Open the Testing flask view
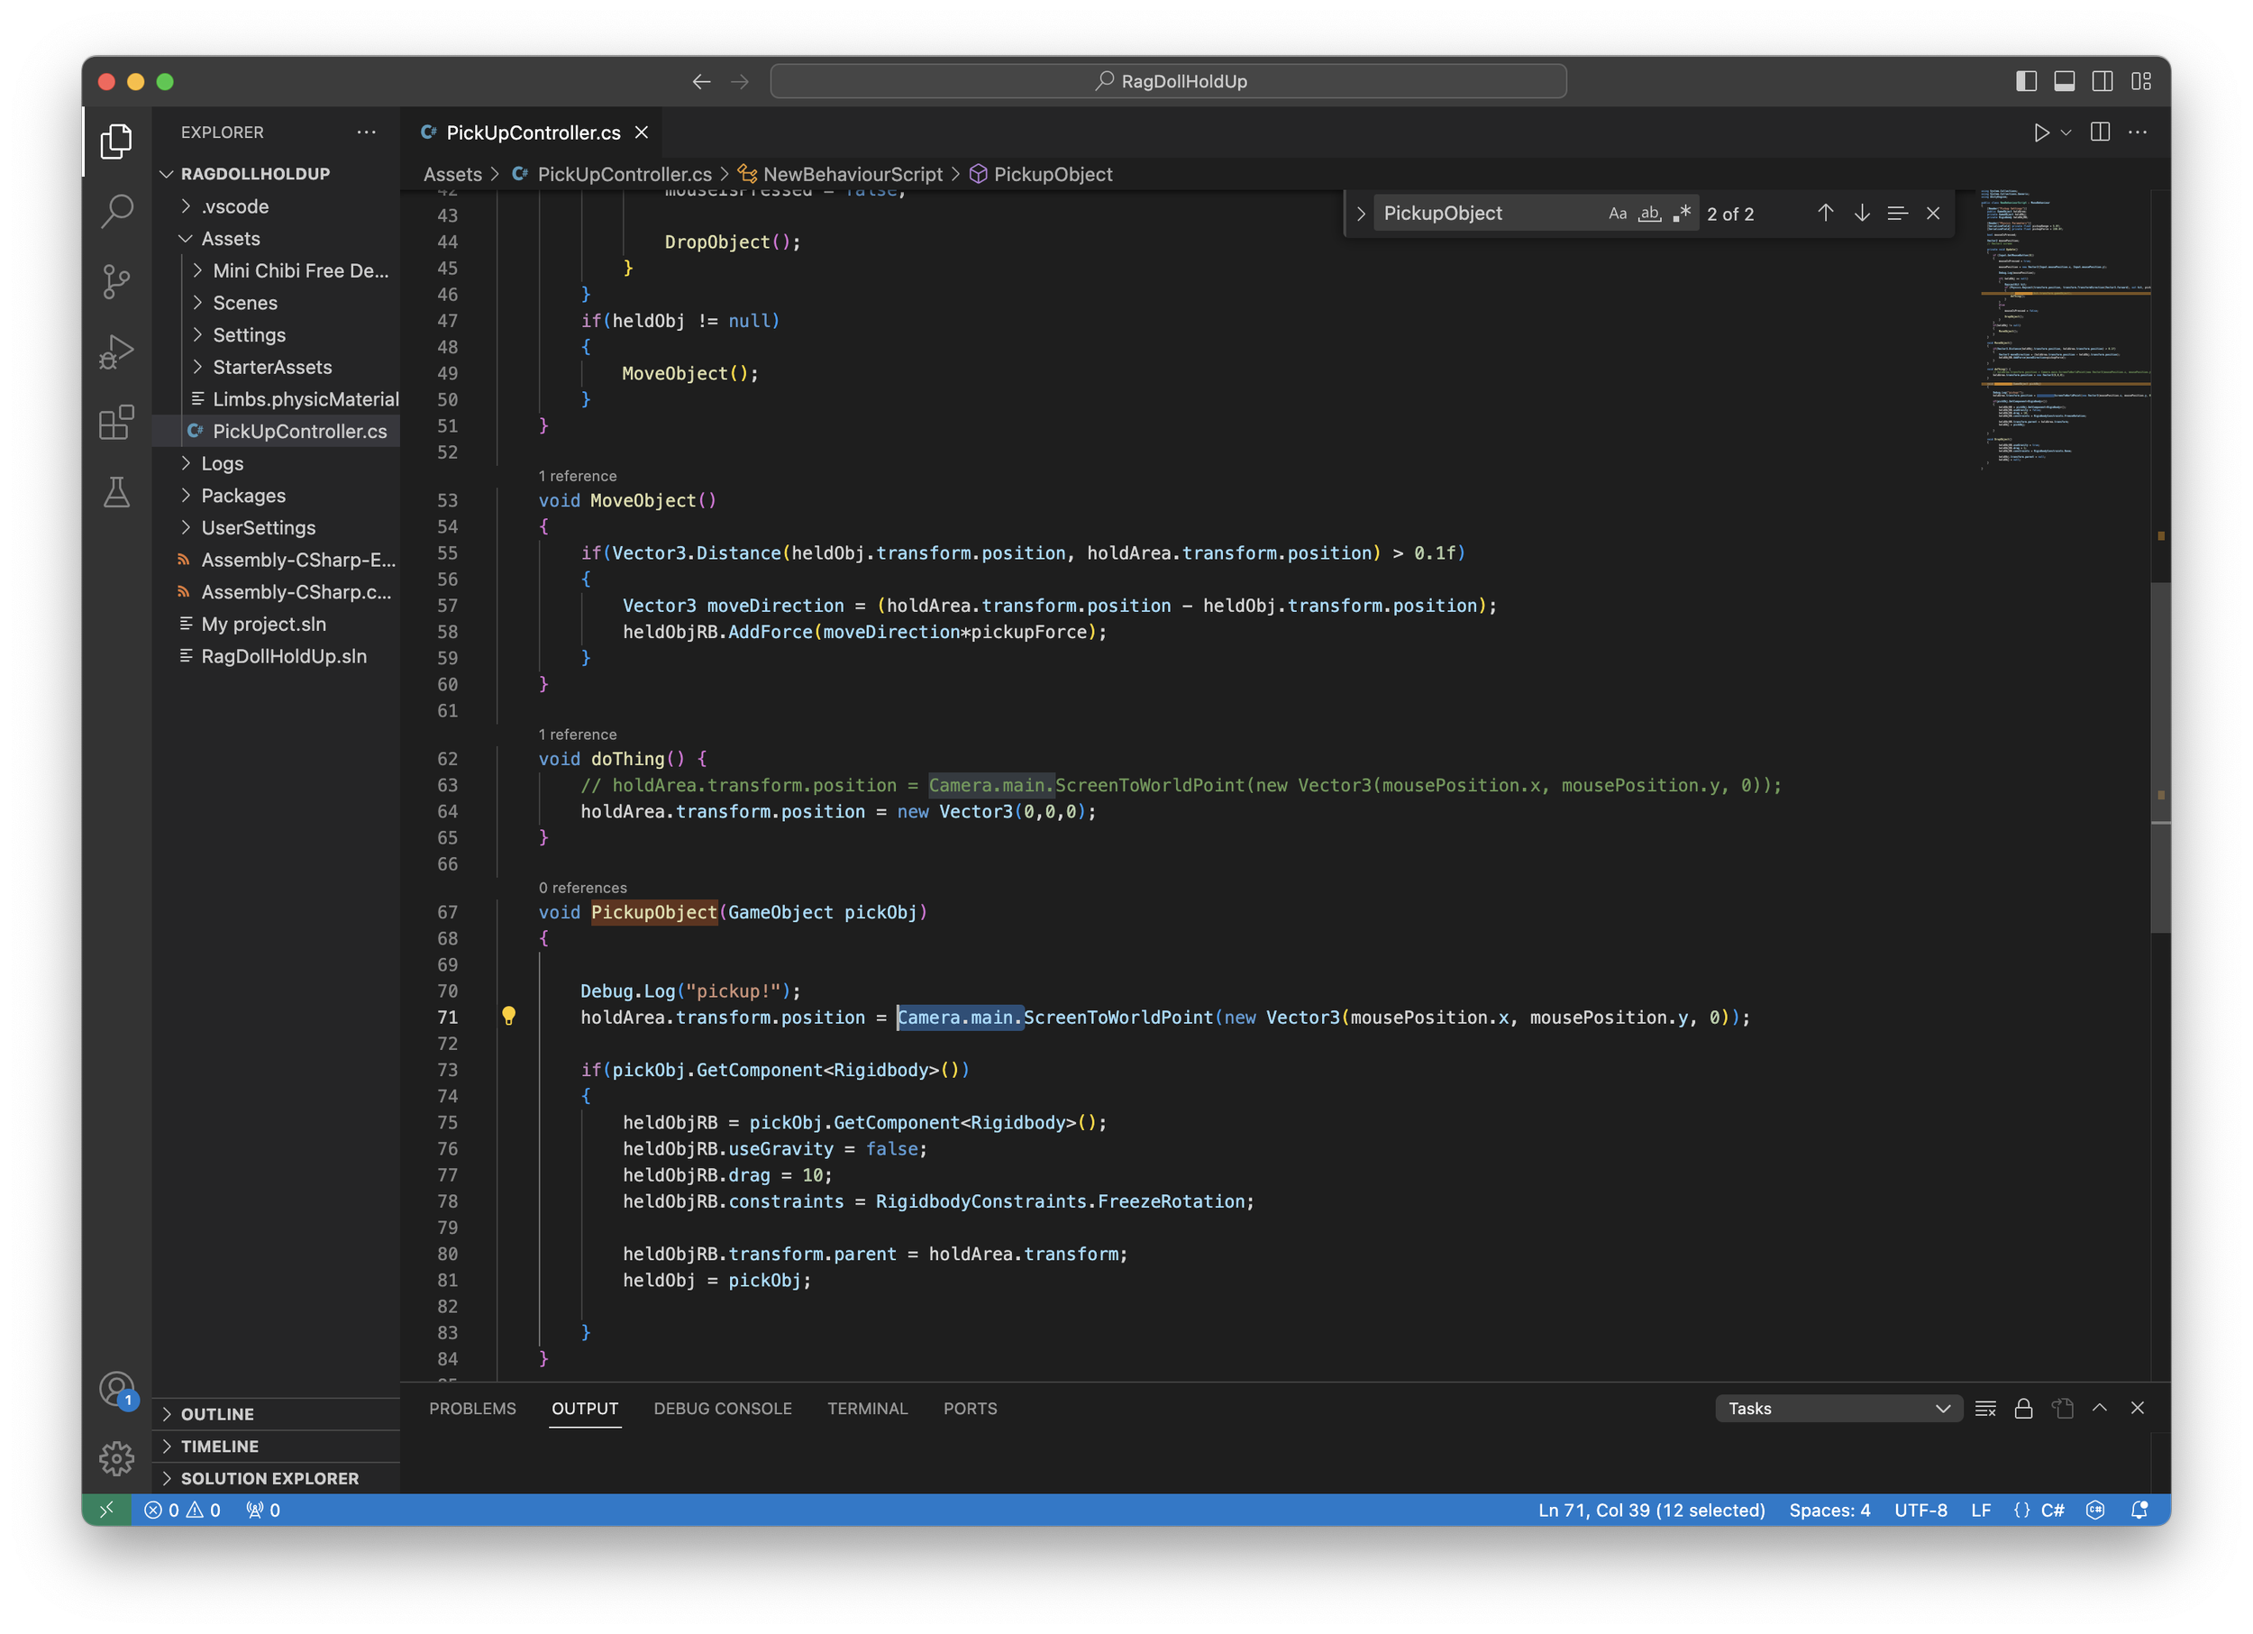The image size is (2253, 1634). coord(116,493)
